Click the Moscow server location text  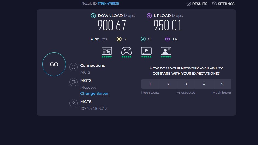(88, 87)
